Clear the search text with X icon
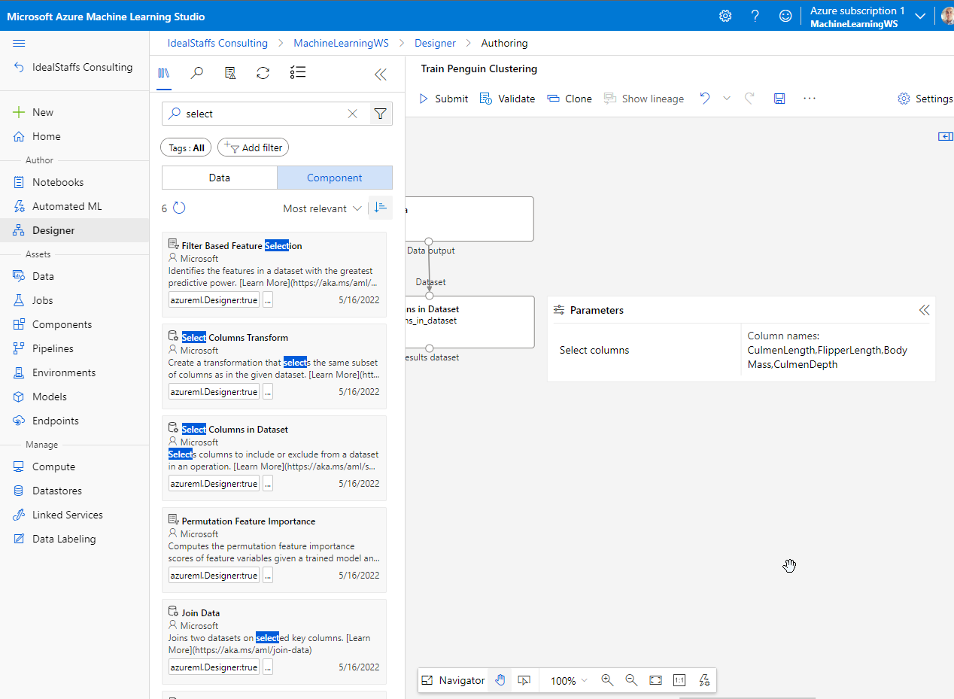 coord(352,114)
